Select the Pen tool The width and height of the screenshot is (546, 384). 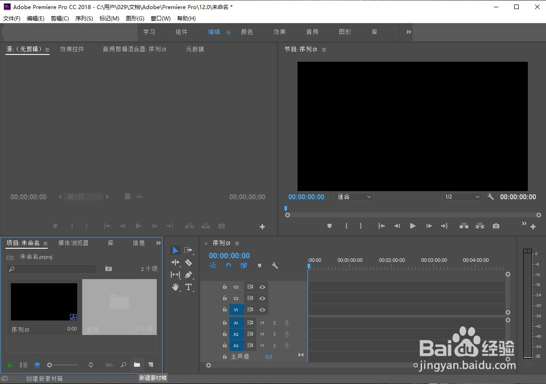point(189,275)
